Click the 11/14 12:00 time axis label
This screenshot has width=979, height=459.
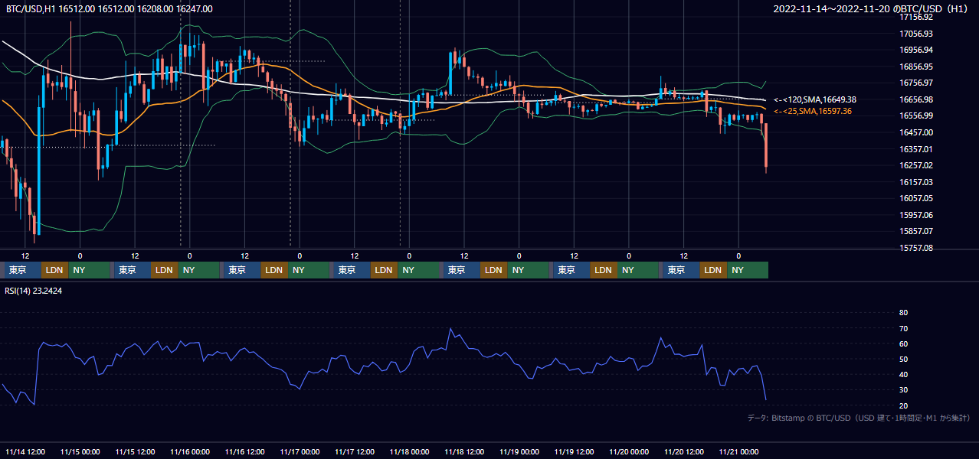25,452
